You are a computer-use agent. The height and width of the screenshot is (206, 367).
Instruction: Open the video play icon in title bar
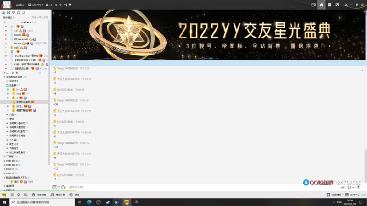click(x=313, y=5)
